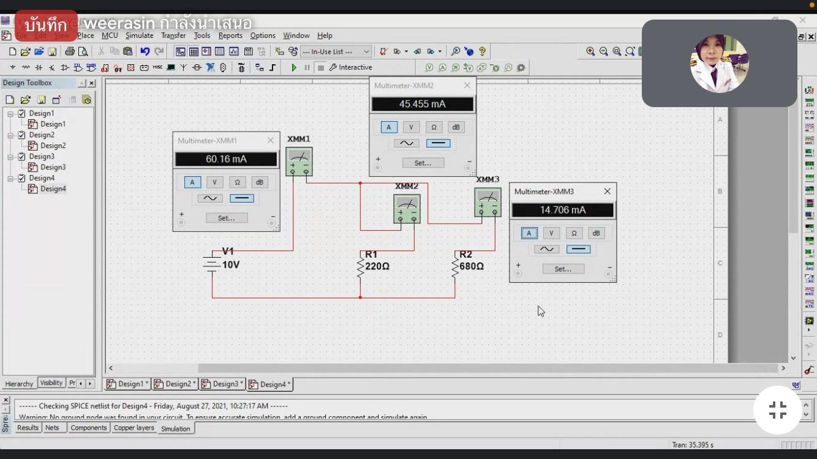Screen dimensions: 817x459
Task: Open the Options menu
Action: point(263,35)
